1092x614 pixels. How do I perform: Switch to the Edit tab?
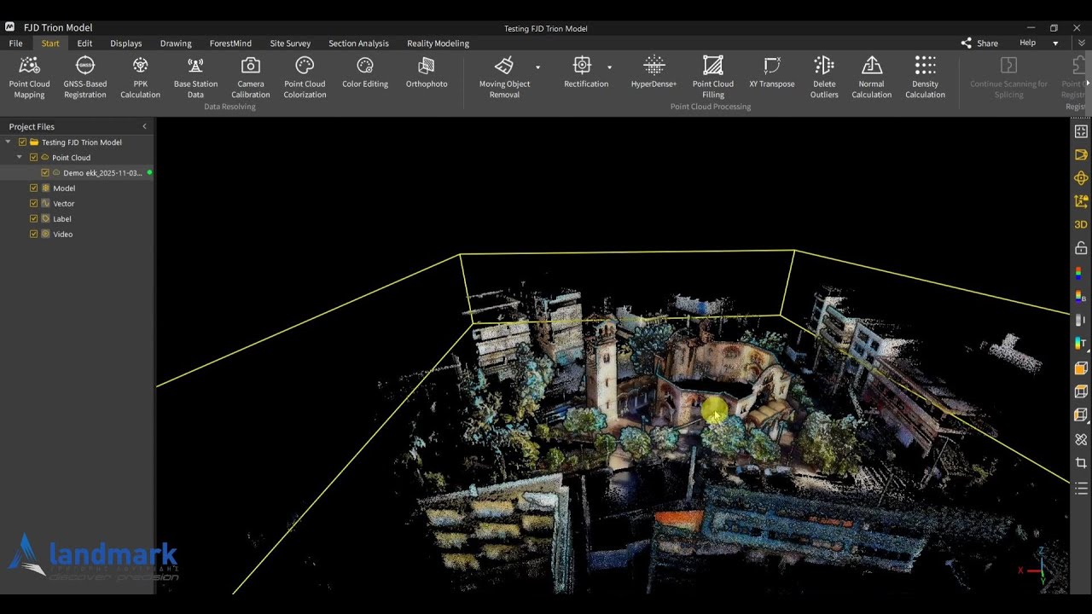[x=84, y=43]
